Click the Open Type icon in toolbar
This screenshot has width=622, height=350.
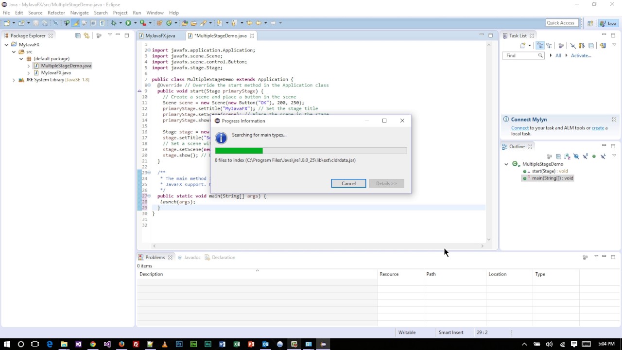point(185,23)
